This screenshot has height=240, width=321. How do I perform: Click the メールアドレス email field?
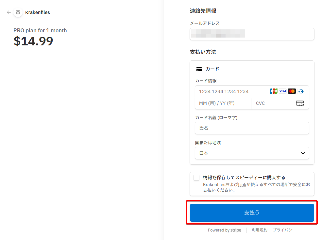[x=252, y=34]
